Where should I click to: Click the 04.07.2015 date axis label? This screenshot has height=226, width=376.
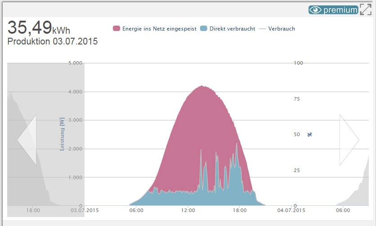[x=291, y=210]
